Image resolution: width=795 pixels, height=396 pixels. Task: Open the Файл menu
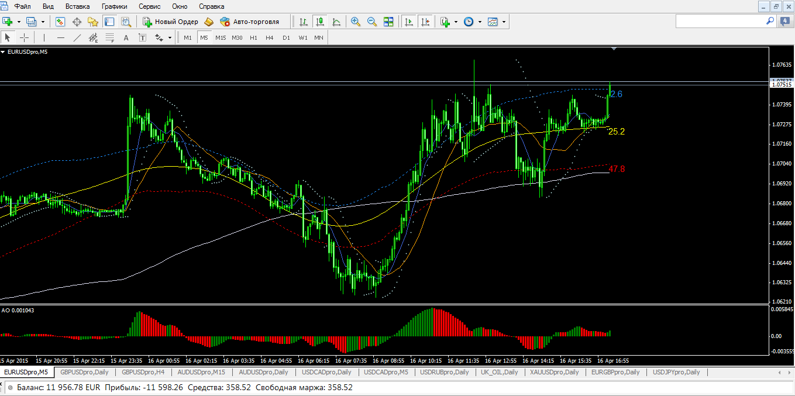(x=23, y=6)
